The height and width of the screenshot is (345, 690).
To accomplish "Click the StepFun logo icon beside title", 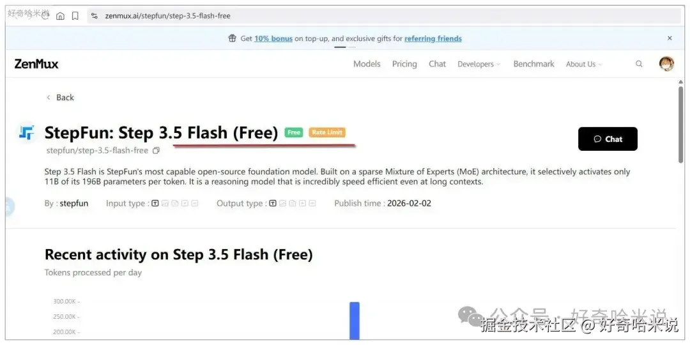I will coord(27,133).
